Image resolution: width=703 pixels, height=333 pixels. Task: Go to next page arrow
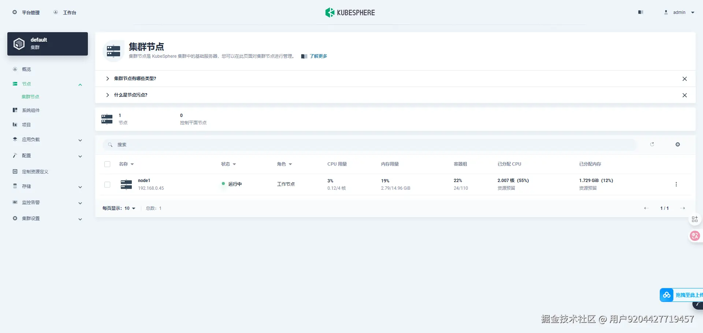point(682,208)
